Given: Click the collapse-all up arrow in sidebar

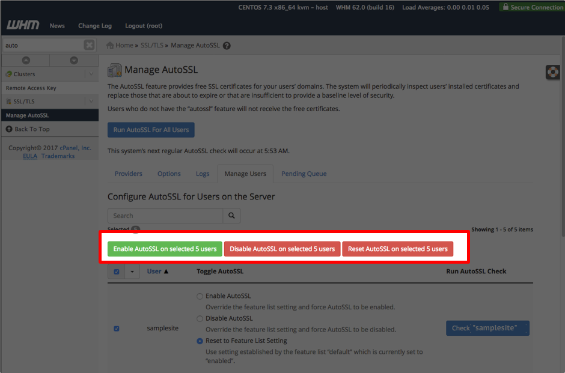Looking at the screenshot, I should pyautogui.click(x=26, y=60).
